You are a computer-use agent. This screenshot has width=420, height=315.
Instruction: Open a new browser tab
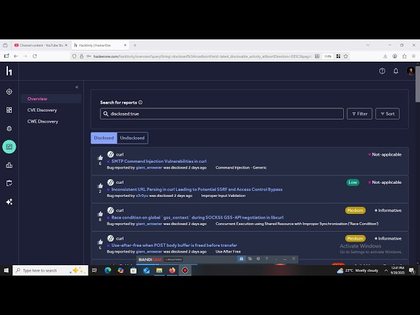(x=135, y=45)
